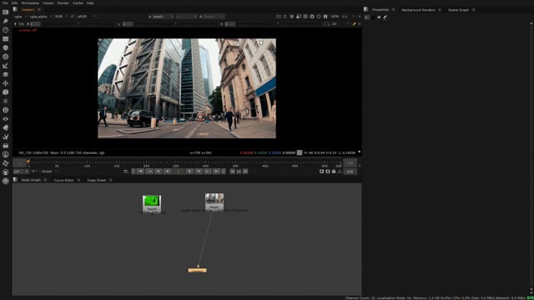
Task: Toggle the timeline lock icon
Action: tap(334, 172)
